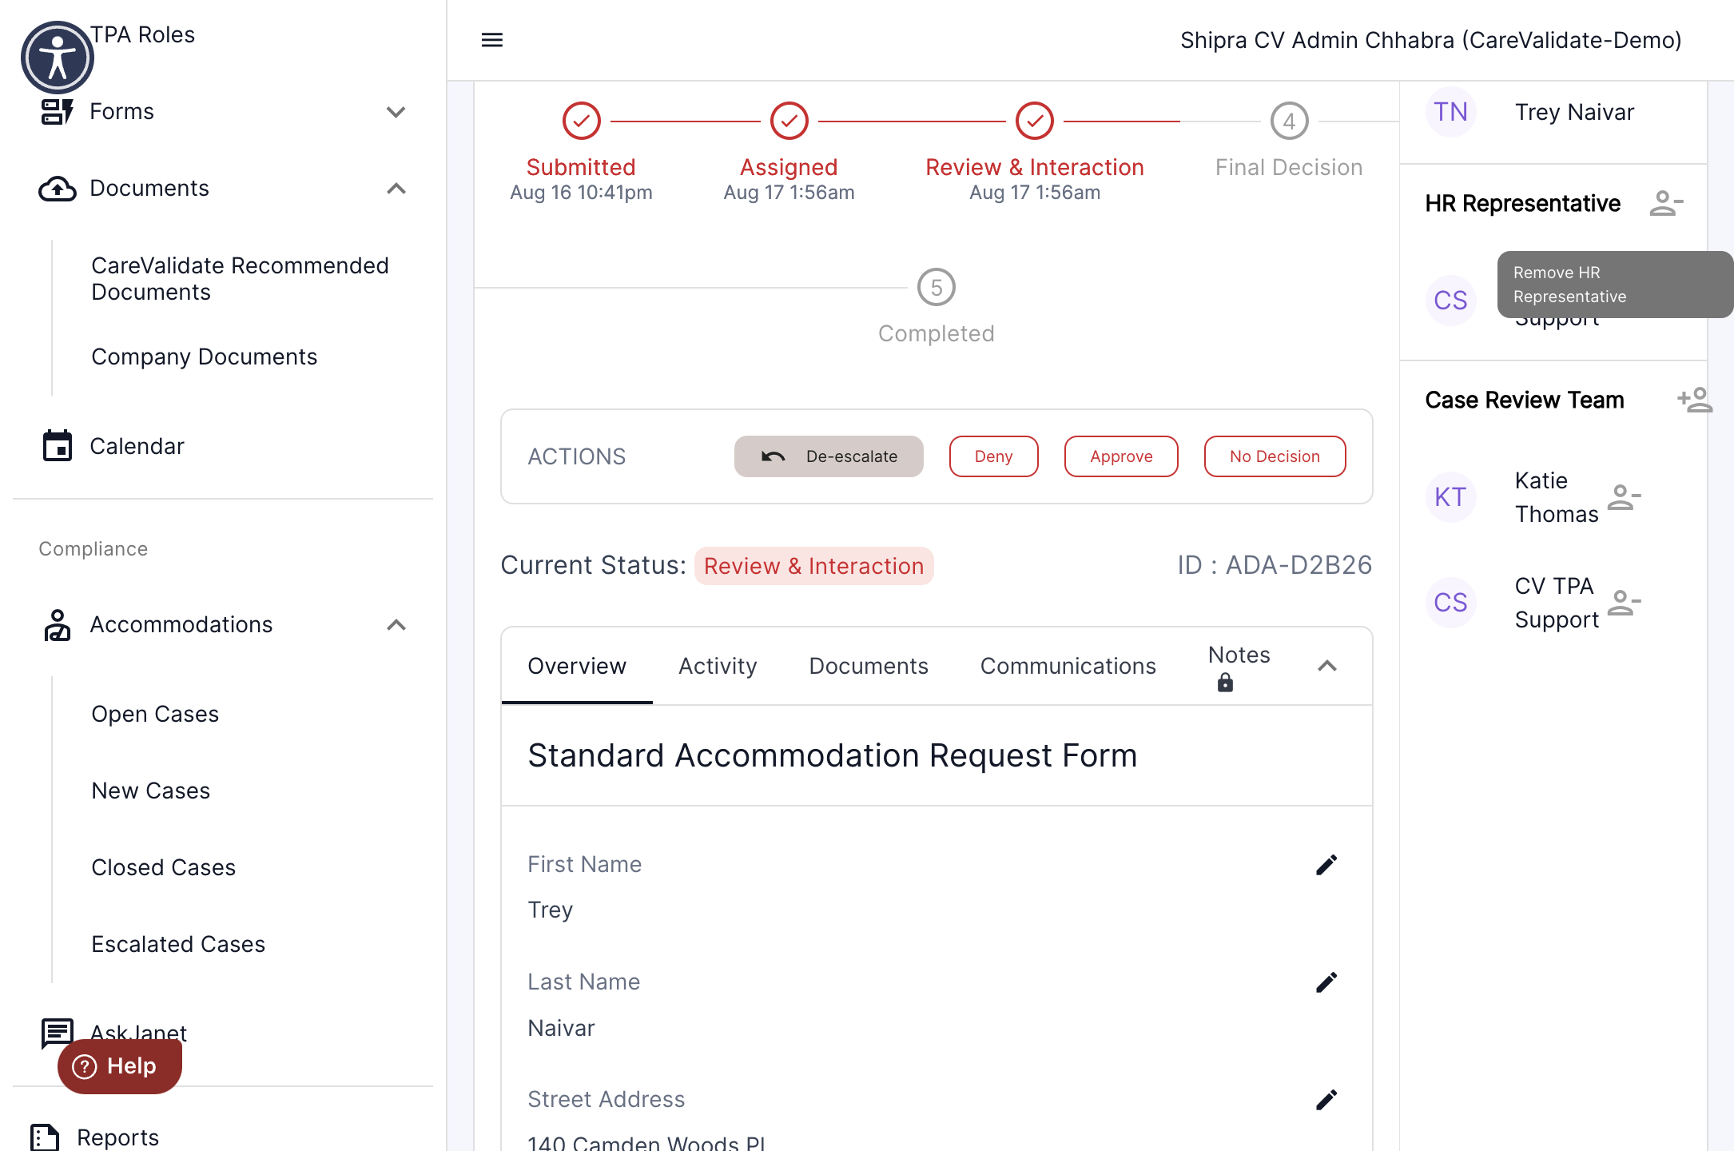The image size is (1734, 1151).
Task: Click the Deny button
Action: [x=993, y=456]
